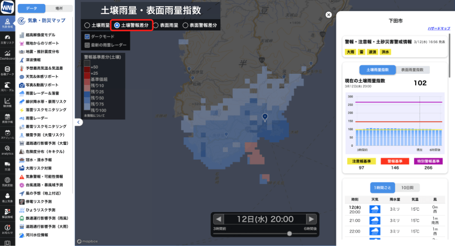
Task: Select the analytics sidebar icon
Action: tap(7, 149)
